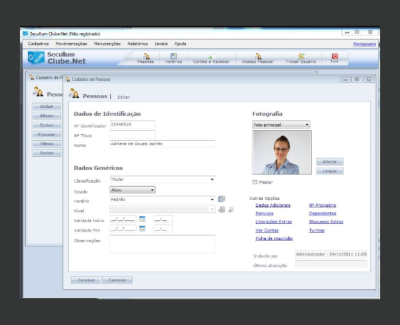400x325 pixels.
Task: Open Acesso Pessoal toolbar item
Action: [x=257, y=58]
